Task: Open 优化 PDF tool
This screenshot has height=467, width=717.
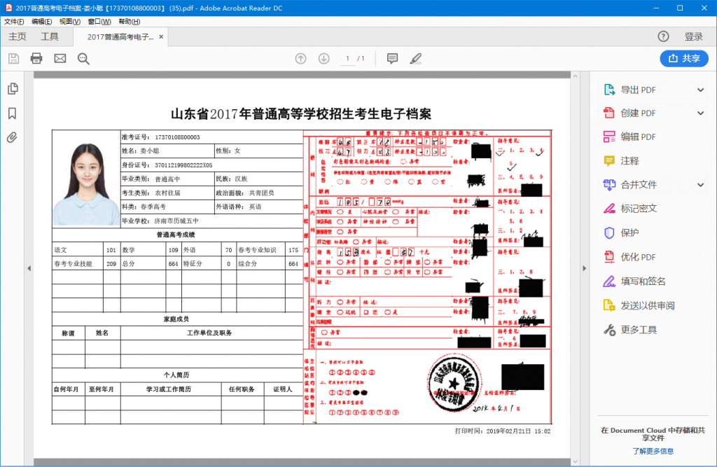Action: (638, 257)
